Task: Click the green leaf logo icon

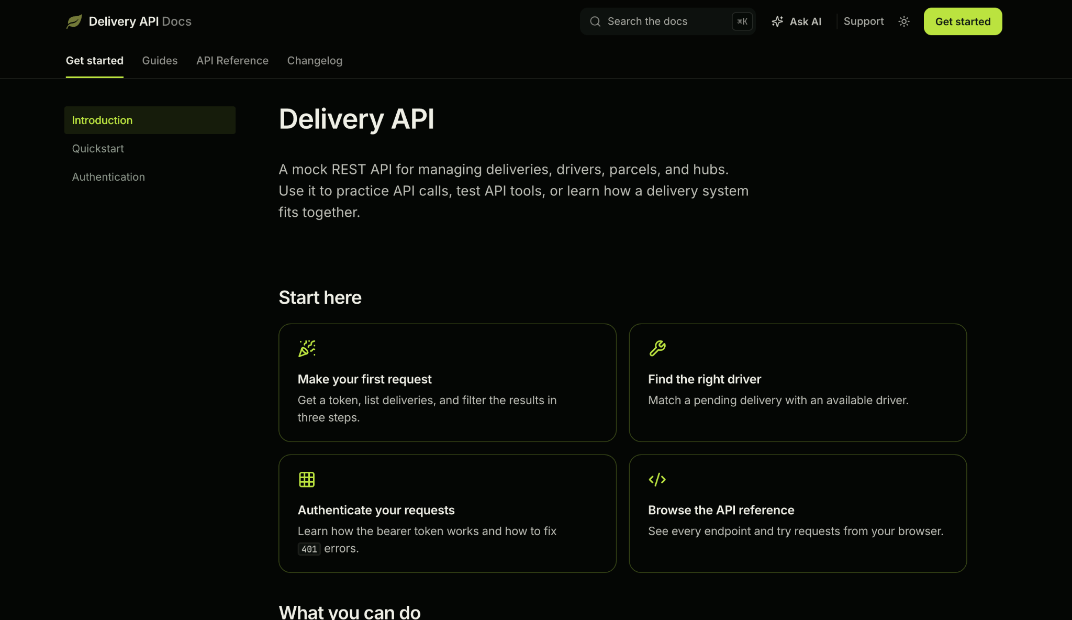Action: point(74,21)
